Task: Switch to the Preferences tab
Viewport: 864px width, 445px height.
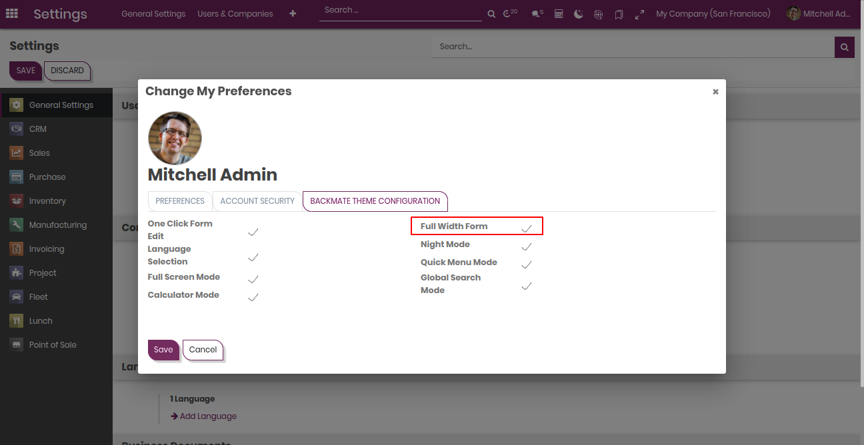Action: [x=180, y=201]
